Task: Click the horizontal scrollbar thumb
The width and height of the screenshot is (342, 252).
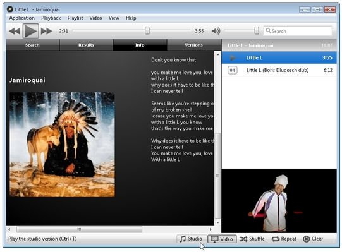Action: [79, 229]
